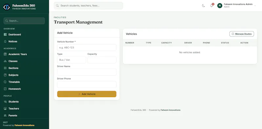Open the Homework menu item
This screenshot has height=129, width=262.
[x=24, y=89]
